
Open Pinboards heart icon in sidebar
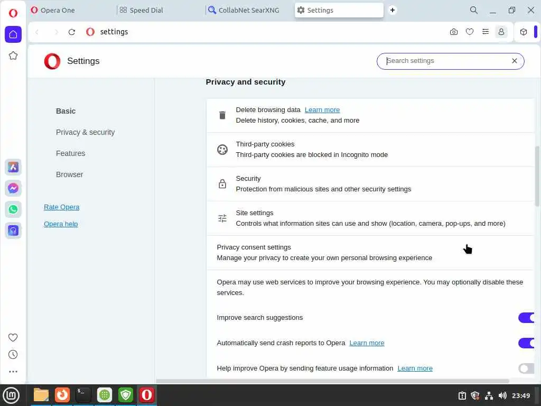[13, 337]
